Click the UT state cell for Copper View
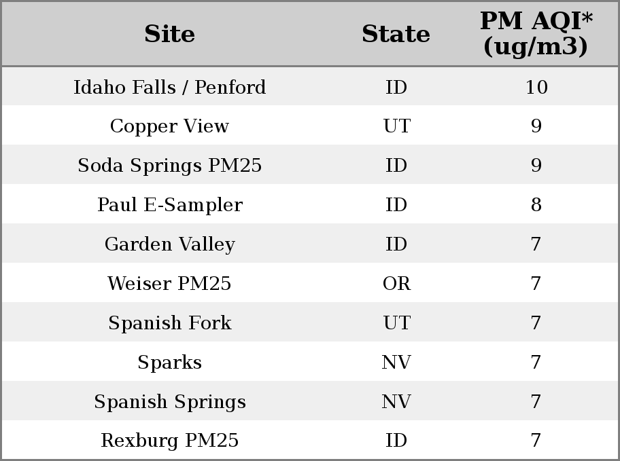This screenshot has width=620, height=461. click(x=396, y=126)
